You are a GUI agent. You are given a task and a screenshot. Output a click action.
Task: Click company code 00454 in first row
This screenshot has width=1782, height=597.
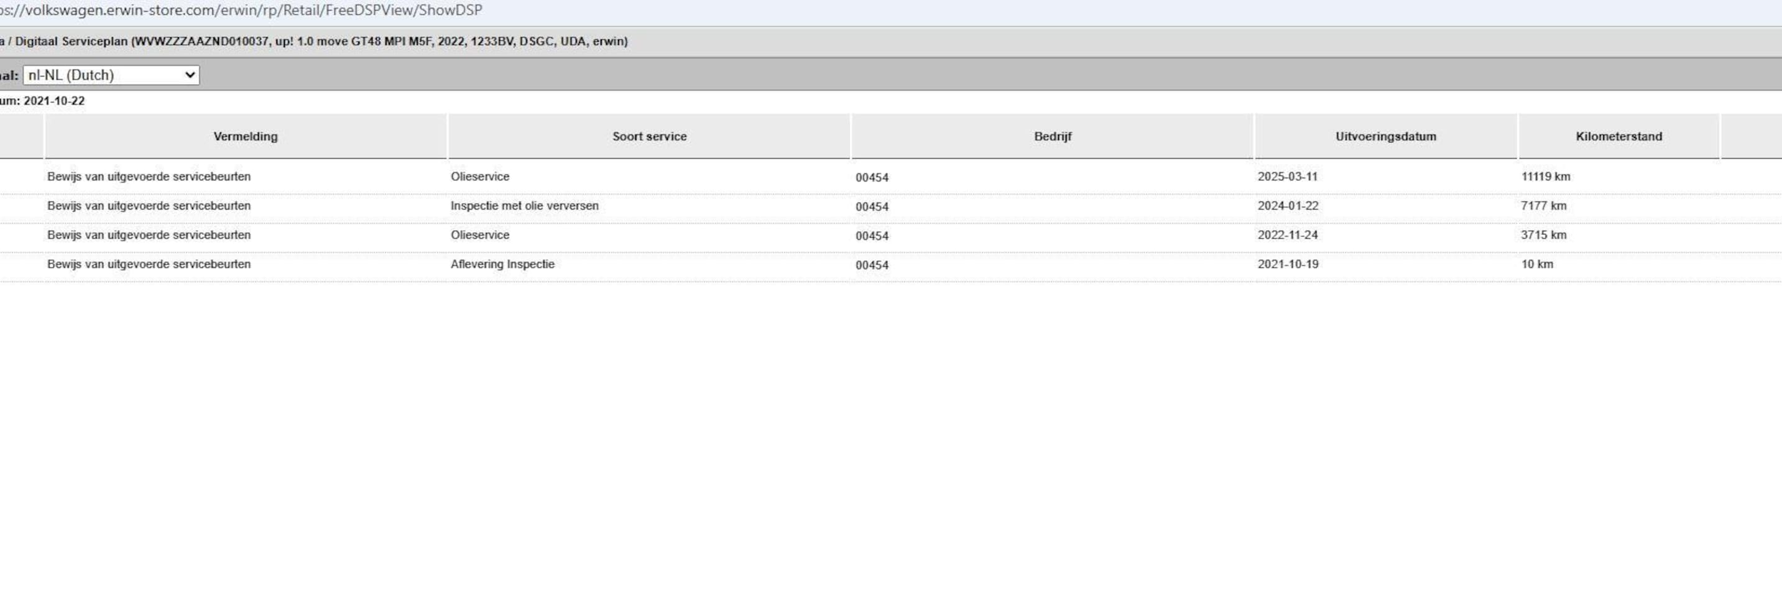pyautogui.click(x=872, y=177)
